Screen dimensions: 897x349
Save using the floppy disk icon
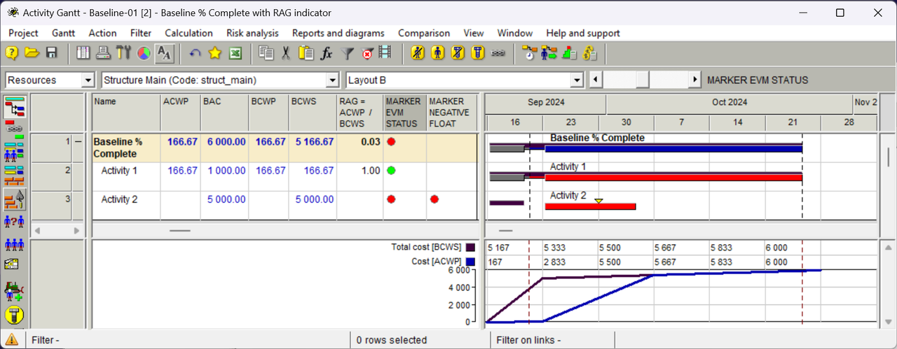[x=51, y=53]
